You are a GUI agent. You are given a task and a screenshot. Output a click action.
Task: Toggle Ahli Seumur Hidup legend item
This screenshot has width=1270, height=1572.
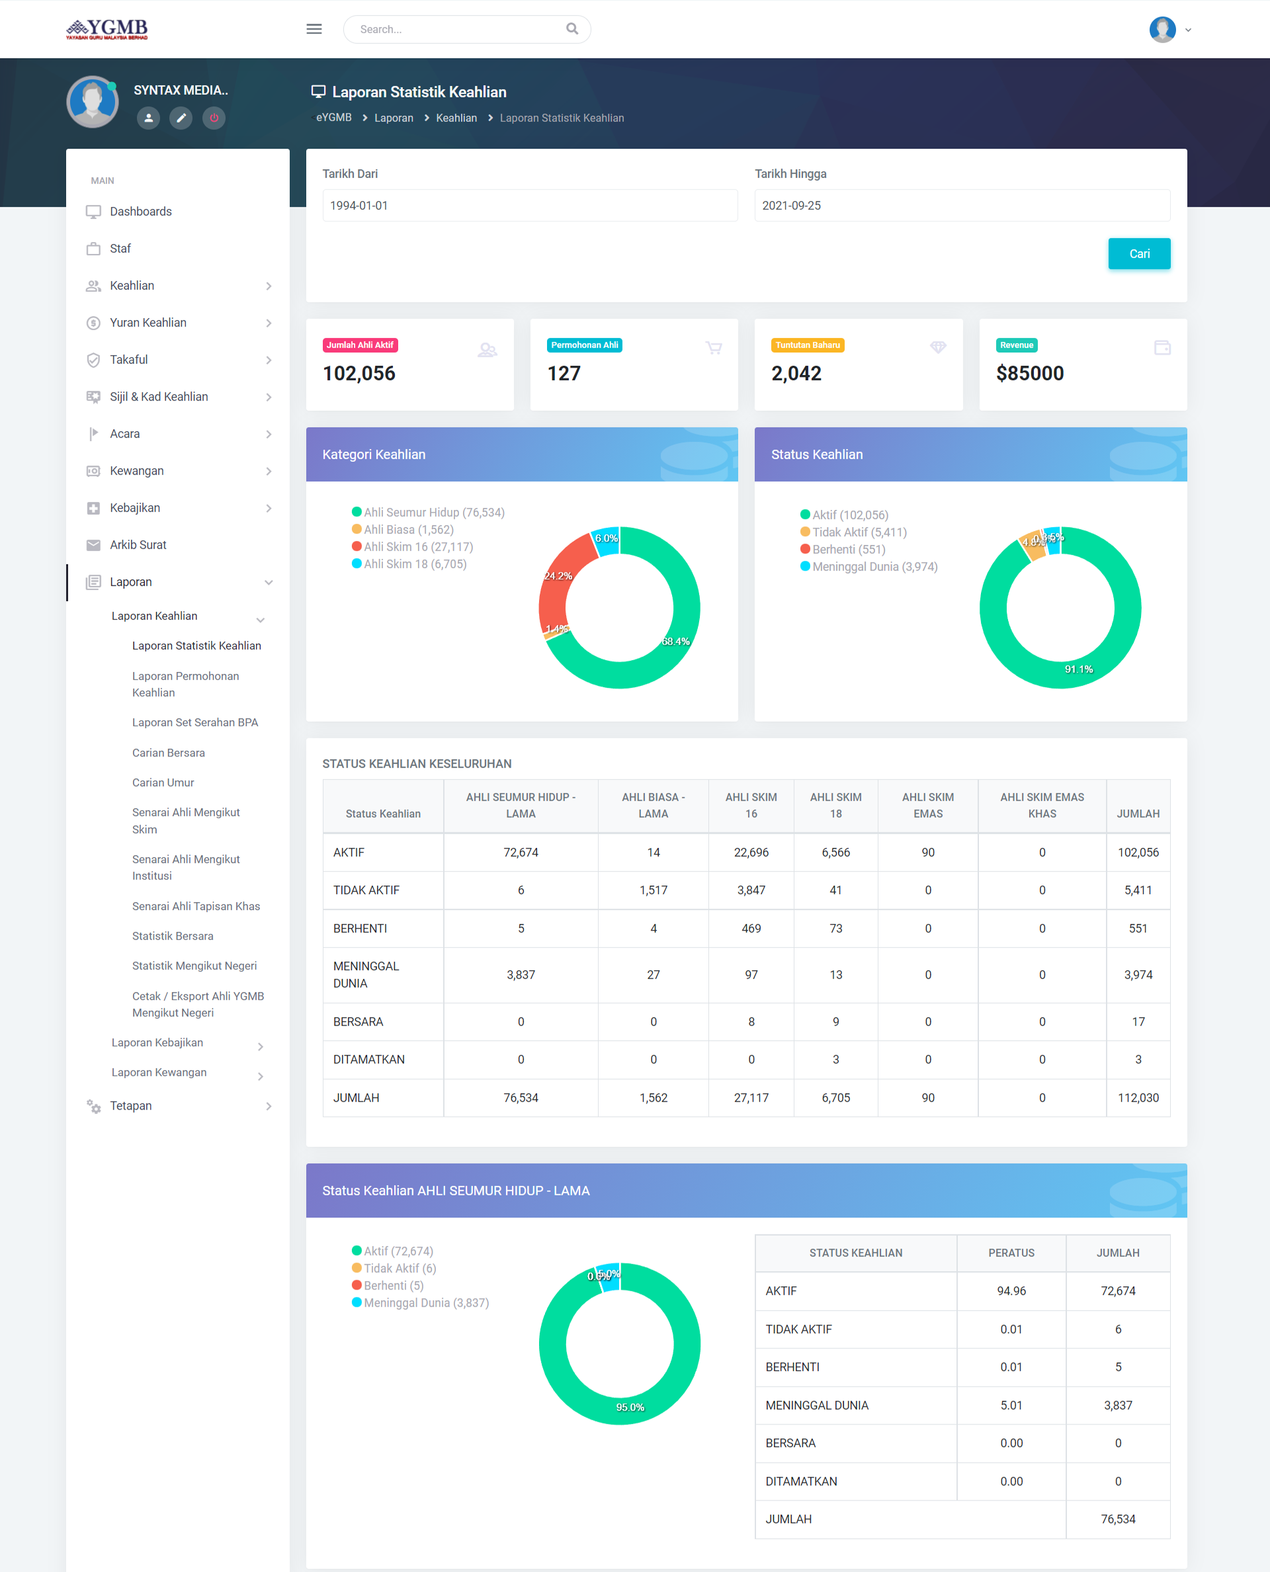[x=428, y=512]
